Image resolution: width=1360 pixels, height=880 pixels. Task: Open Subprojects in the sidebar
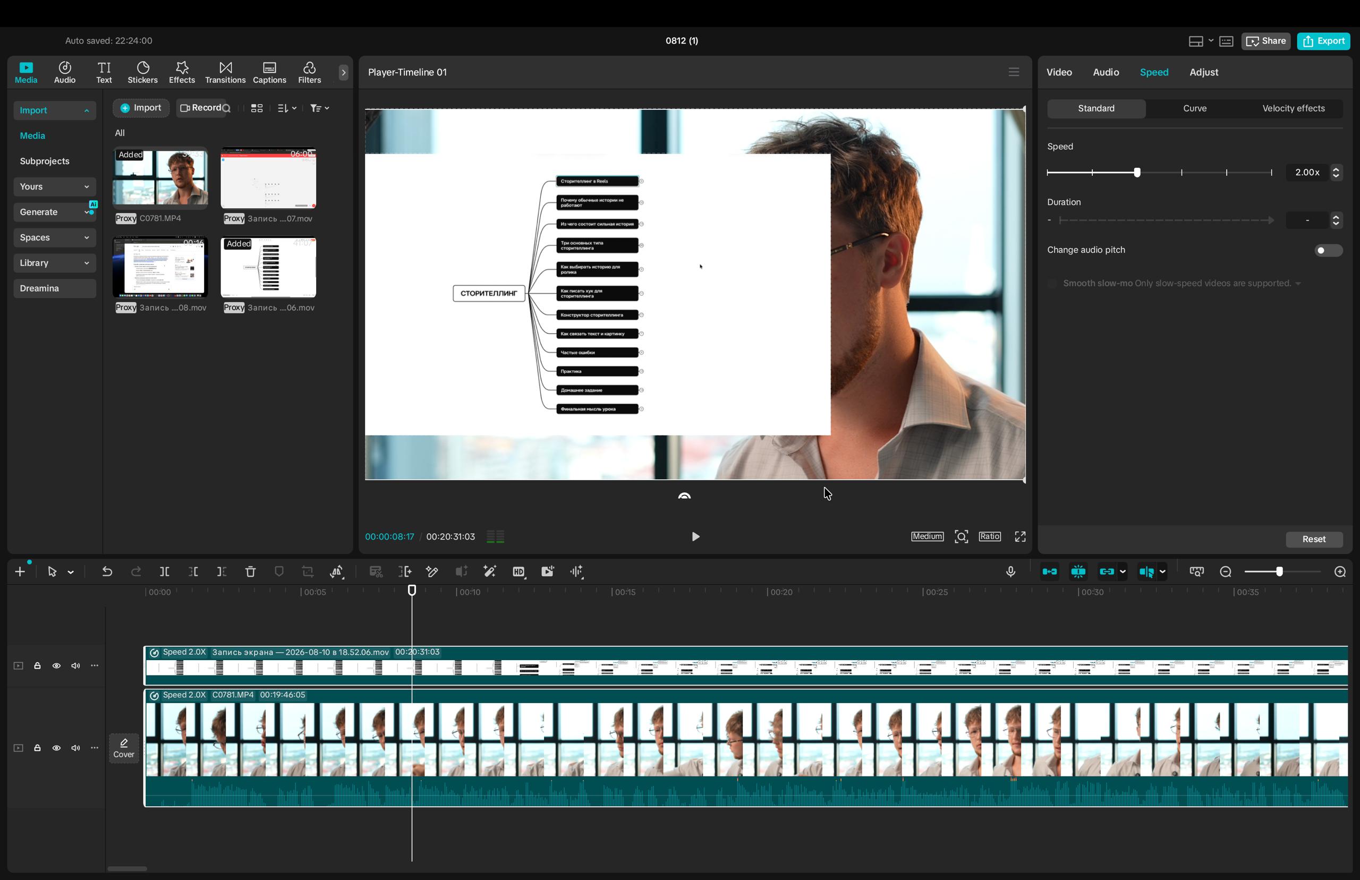point(45,161)
